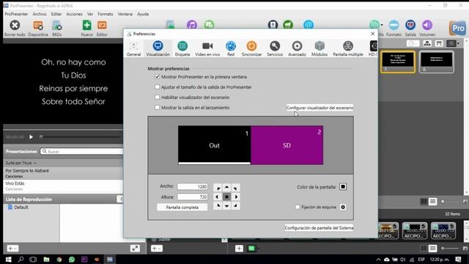Click the bottom-right corner position button
Image resolution: width=469 pixels, height=264 pixels.
[x=236, y=205]
